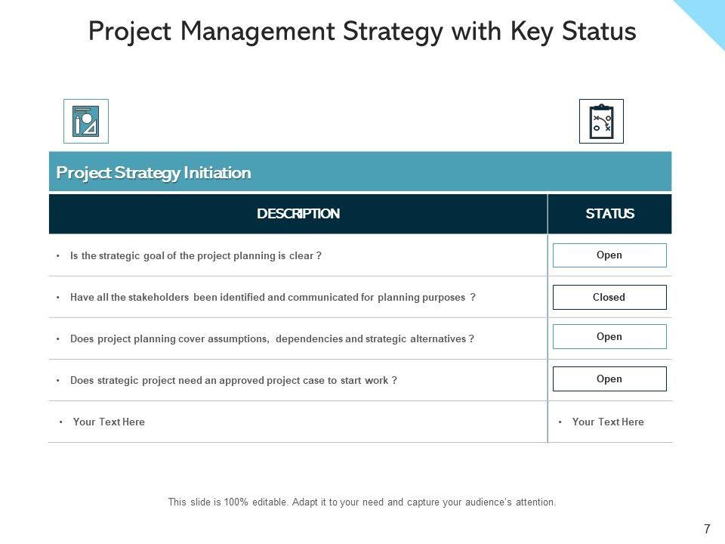Image resolution: width=725 pixels, height=544 pixels.
Task: Select the approved project case question text
Action: [233, 381]
